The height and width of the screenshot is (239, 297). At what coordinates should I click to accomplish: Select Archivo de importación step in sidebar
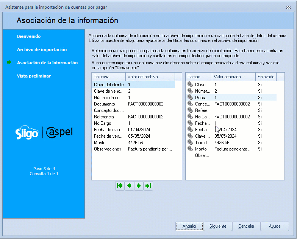[42, 50]
